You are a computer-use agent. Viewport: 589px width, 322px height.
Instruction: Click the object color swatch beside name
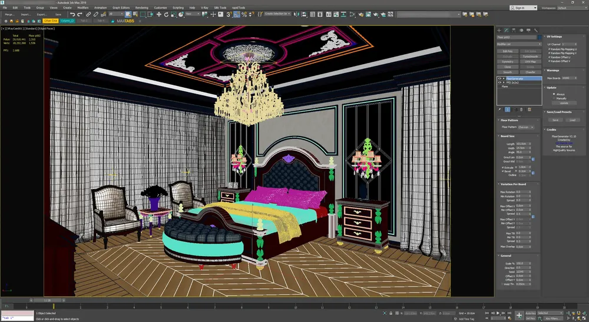coord(539,37)
